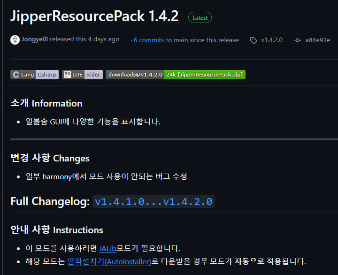The width and height of the screenshot is (338, 275).
Task: Click the C language logo in Lang badge
Action: [x=16, y=75]
